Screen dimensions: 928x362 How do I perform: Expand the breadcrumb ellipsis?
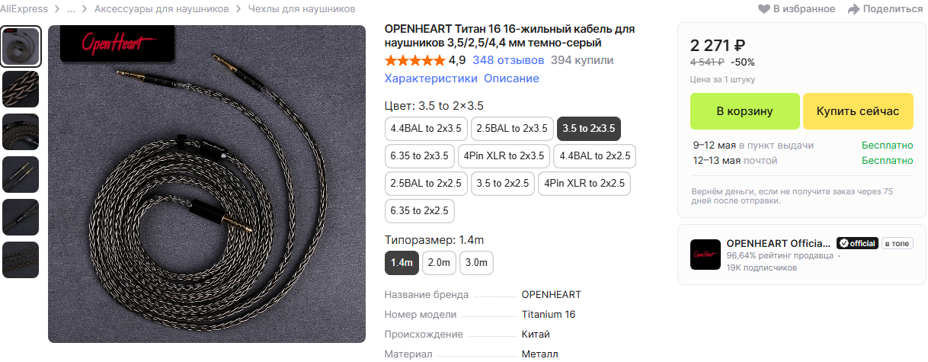pyautogui.click(x=71, y=9)
